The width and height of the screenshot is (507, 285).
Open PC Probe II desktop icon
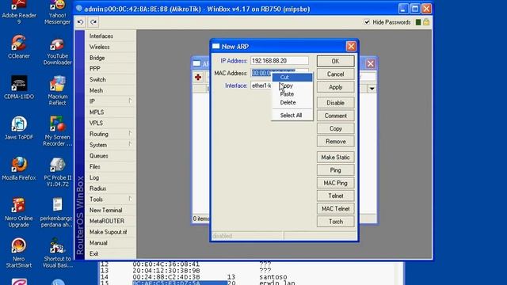coord(57,172)
